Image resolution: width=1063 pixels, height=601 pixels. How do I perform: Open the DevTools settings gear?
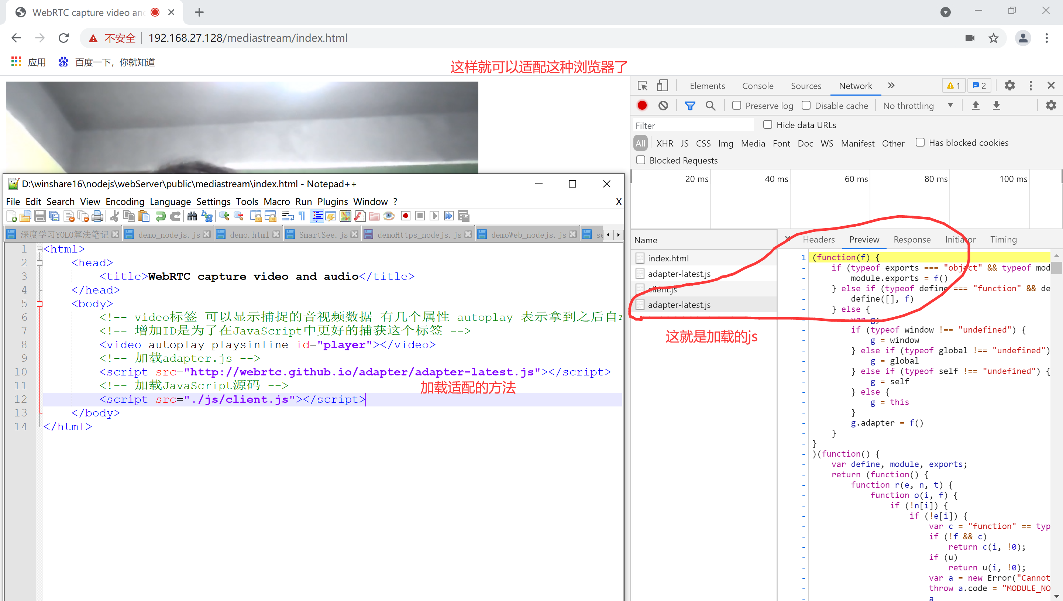click(x=1009, y=85)
